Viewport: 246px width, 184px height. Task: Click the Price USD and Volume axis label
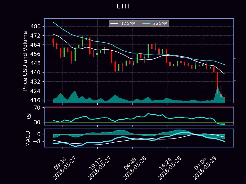click(x=25, y=61)
